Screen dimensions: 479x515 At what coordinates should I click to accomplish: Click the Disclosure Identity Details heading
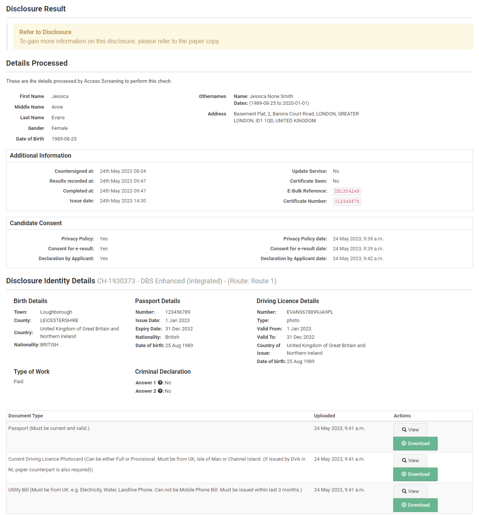coord(51,281)
